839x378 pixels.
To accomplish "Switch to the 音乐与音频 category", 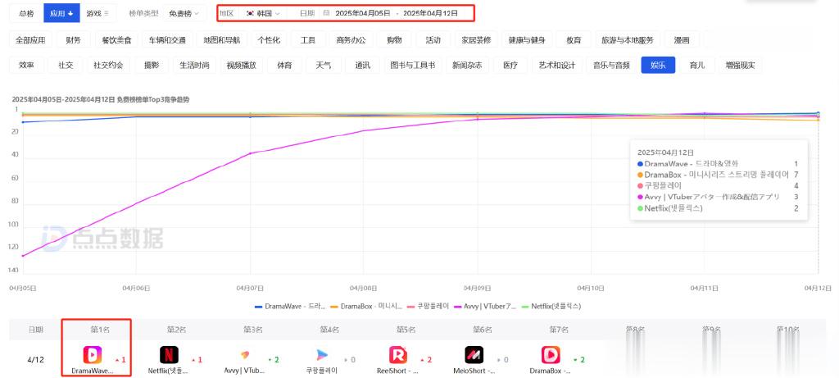I will pyautogui.click(x=611, y=66).
